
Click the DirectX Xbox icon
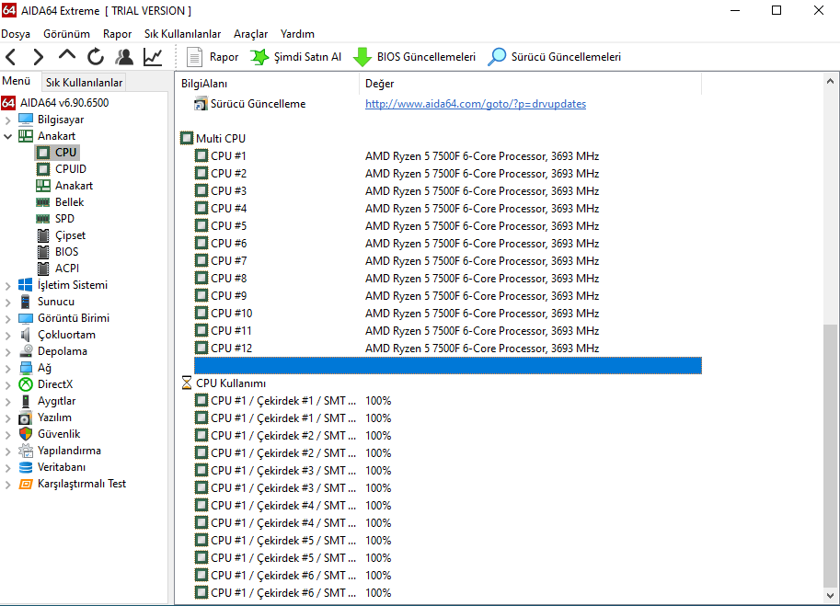tap(25, 384)
